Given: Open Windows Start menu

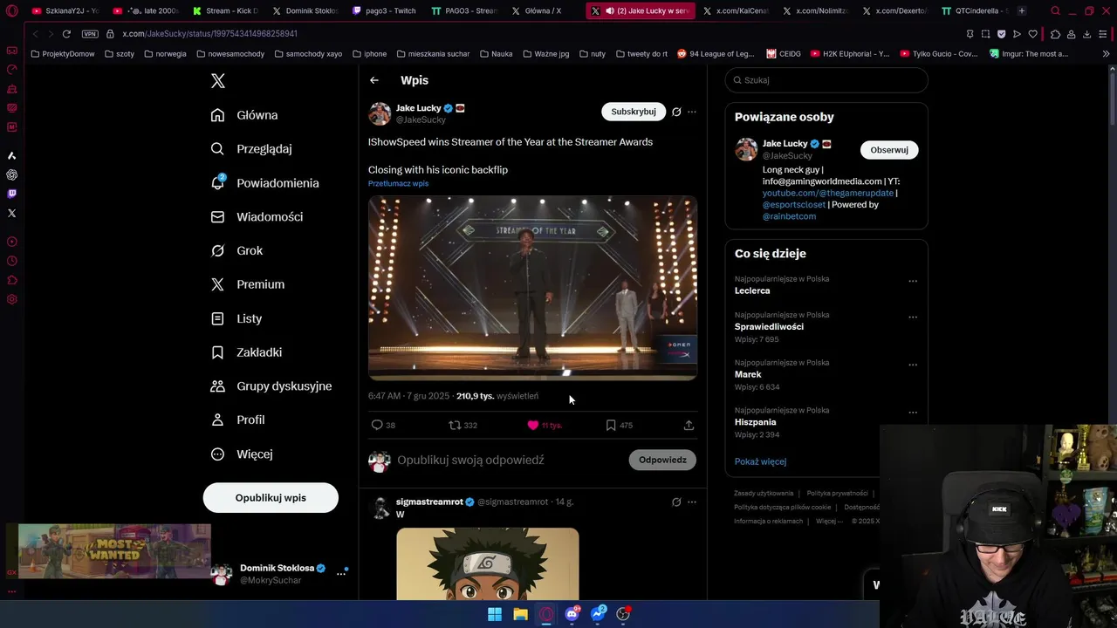Looking at the screenshot, I should pos(495,614).
